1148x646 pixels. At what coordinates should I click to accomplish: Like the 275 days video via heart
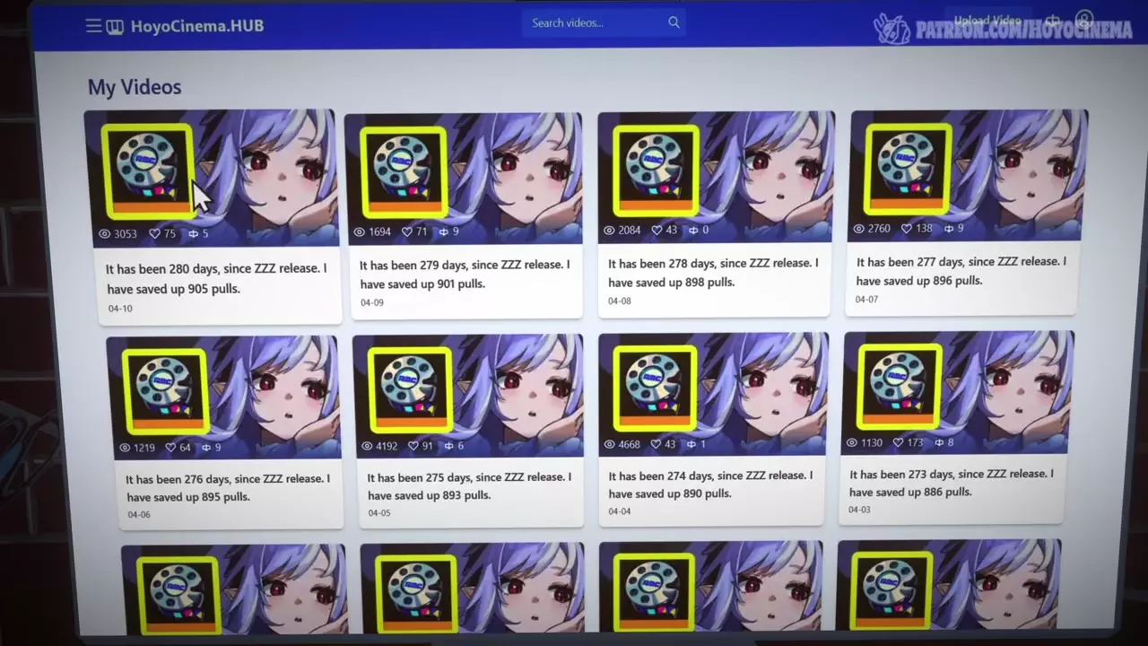pyautogui.click(x=413, y=446)
